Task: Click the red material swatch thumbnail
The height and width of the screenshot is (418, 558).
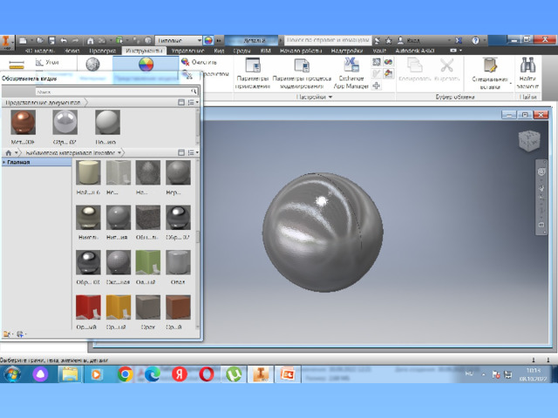Action: (88, 307)
